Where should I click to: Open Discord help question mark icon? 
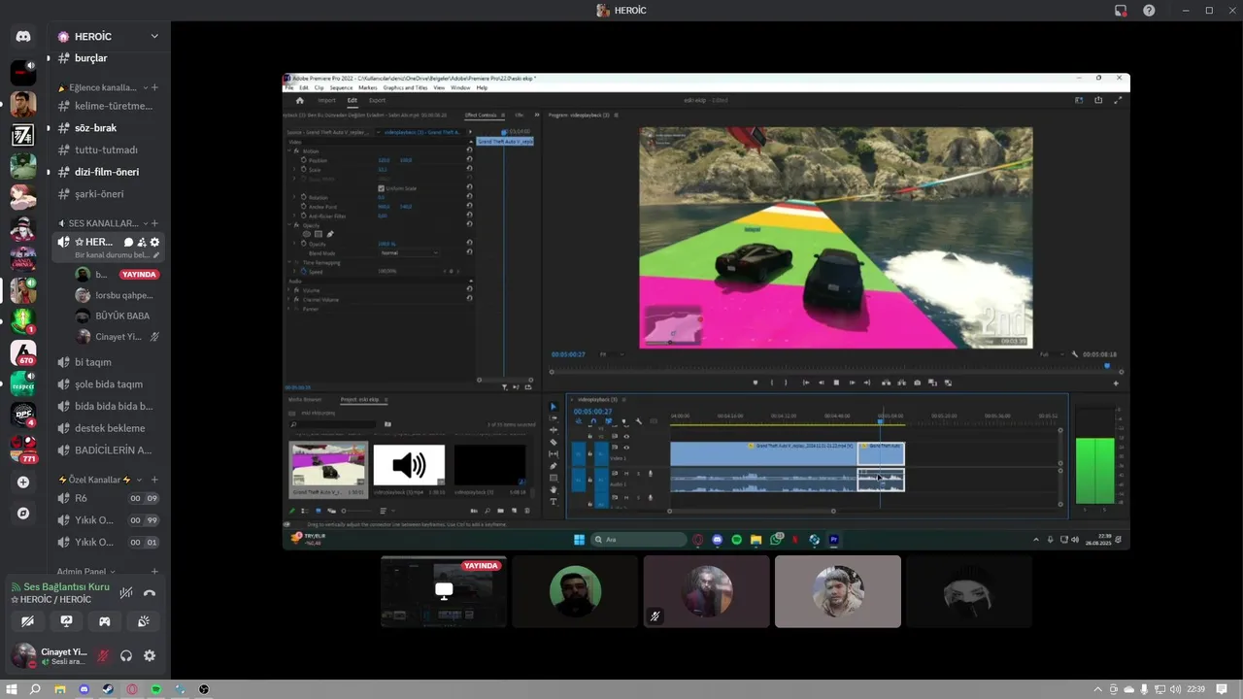pos(1149,11)
